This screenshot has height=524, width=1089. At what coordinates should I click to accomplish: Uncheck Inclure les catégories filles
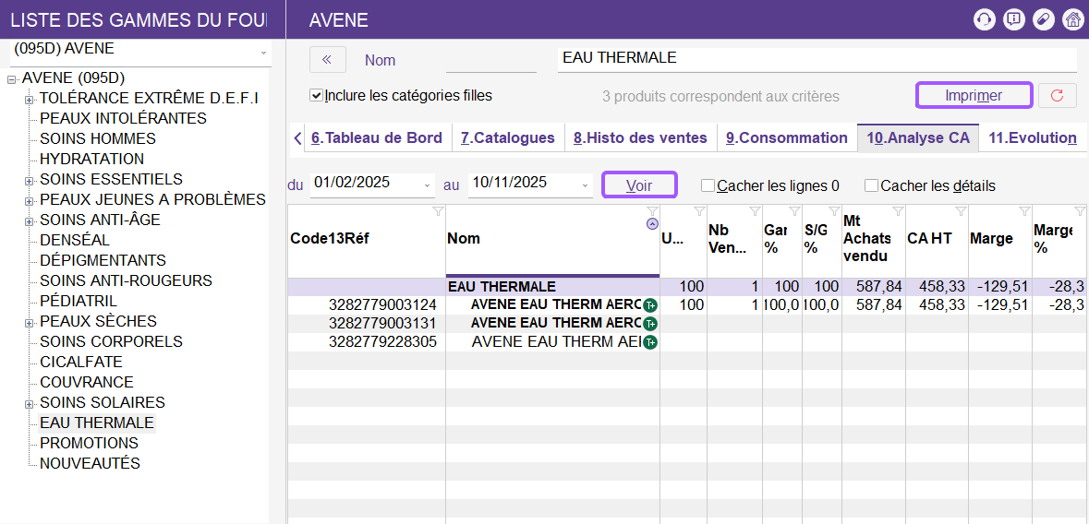tap(317, 95)
